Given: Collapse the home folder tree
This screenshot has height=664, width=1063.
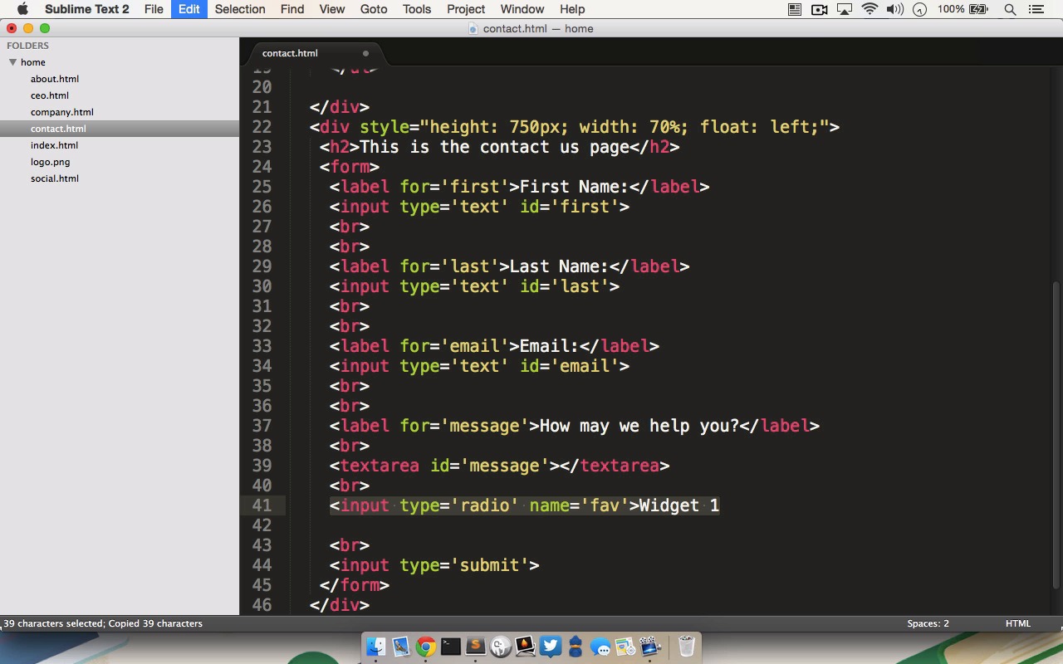Looking at the screenshot, I should click(13, 62).
